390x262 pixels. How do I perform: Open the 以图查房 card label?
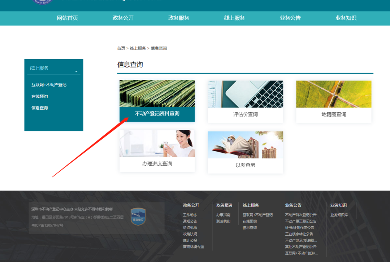[245, 165]
